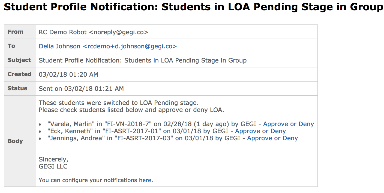384x193 pixels.
Task: Click the Student Profile Notification page heading
Action: click(x=193, y=7)
